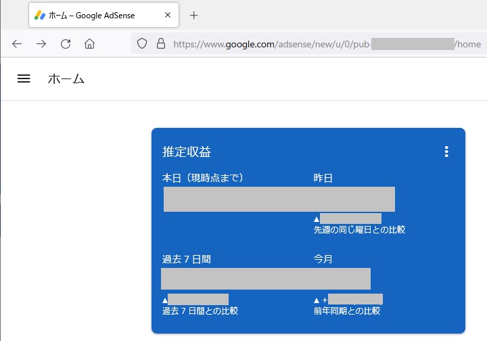487x341 pixels.
Task: Click the browser back arrow
Action: click(x=17, y=44)
